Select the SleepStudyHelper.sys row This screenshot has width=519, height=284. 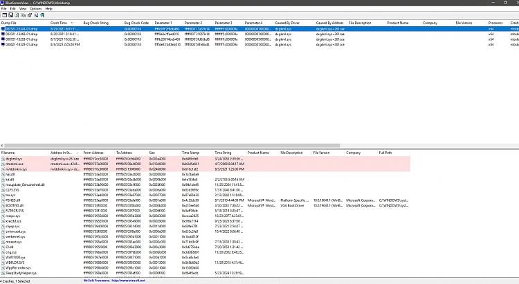coord(205,273)
